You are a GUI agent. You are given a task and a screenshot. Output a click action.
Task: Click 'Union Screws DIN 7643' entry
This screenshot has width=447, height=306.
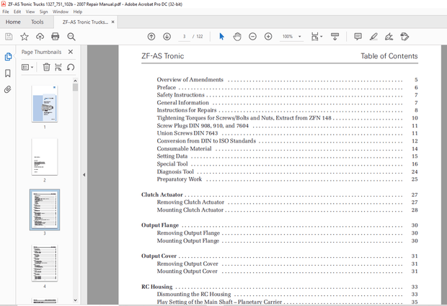tap(187, 133)
